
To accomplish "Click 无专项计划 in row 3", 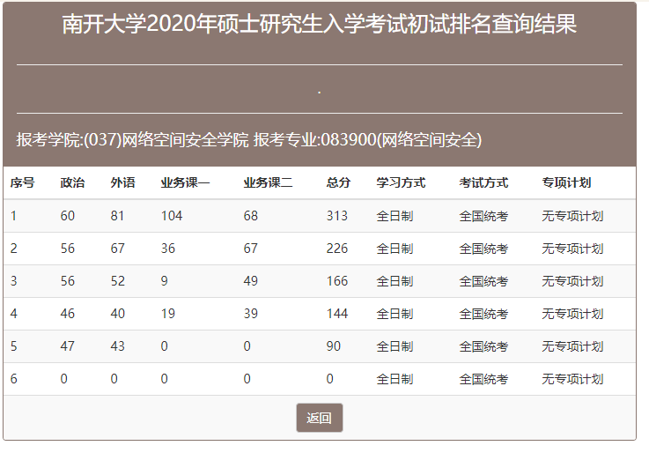I will click(x=572, y=281).
